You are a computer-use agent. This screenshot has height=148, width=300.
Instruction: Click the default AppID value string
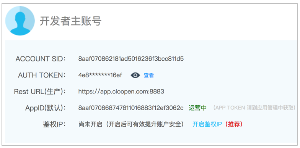coord(131,108)
